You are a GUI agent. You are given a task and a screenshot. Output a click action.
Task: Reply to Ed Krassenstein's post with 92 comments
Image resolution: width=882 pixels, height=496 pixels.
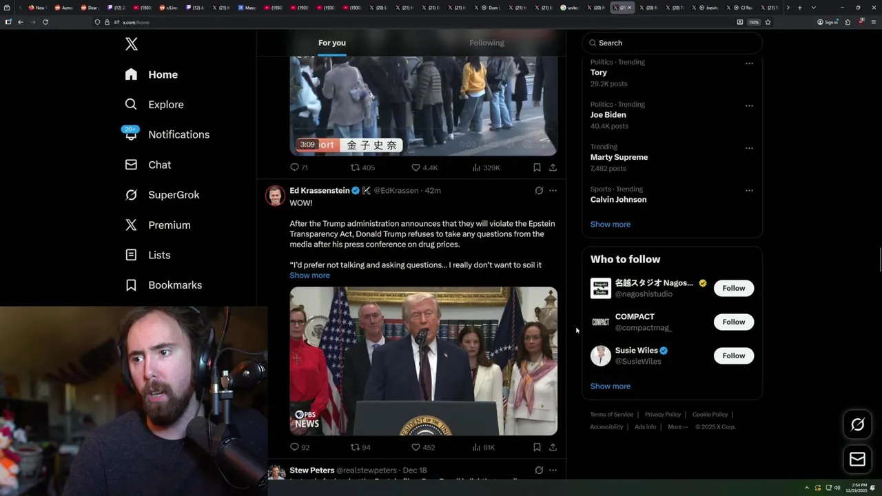[299, 447]
